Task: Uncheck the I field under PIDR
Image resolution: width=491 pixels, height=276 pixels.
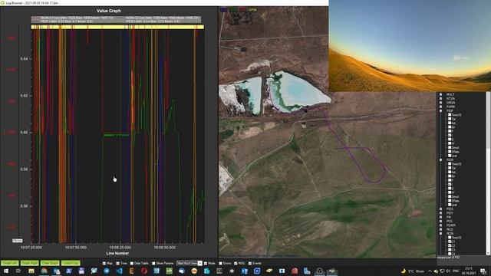Action: tap(450, 184)
